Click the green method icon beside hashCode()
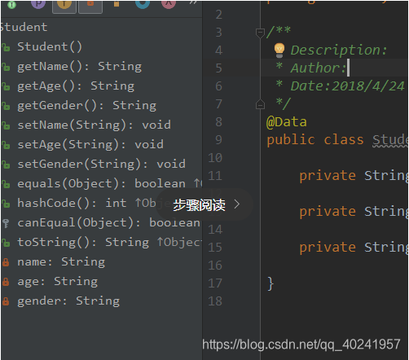 [x=6, y=204]
